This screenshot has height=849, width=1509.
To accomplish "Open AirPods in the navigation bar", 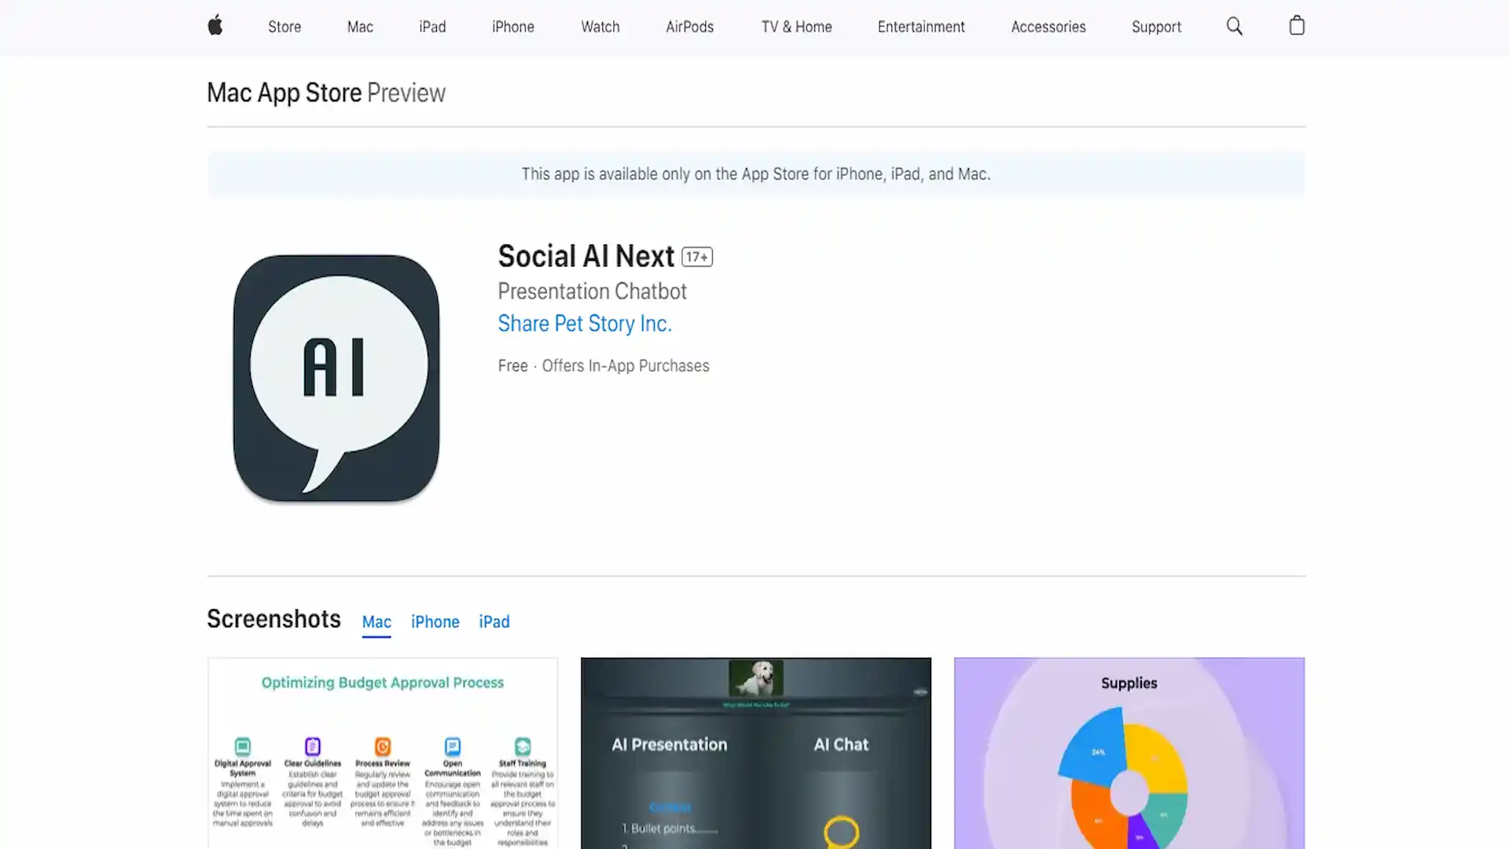I will point(689,27).
